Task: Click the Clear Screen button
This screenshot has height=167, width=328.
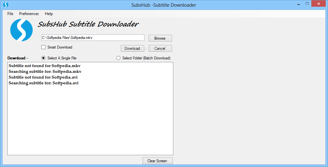Action: pyautogui.click(x=158, y=161)
